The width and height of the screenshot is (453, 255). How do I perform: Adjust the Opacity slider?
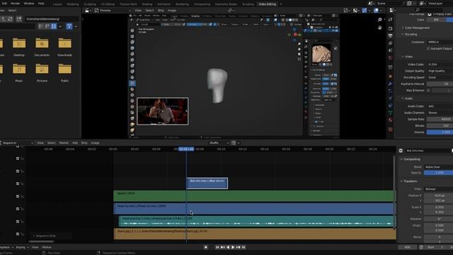pyautogui.click(x=438, y=173)
